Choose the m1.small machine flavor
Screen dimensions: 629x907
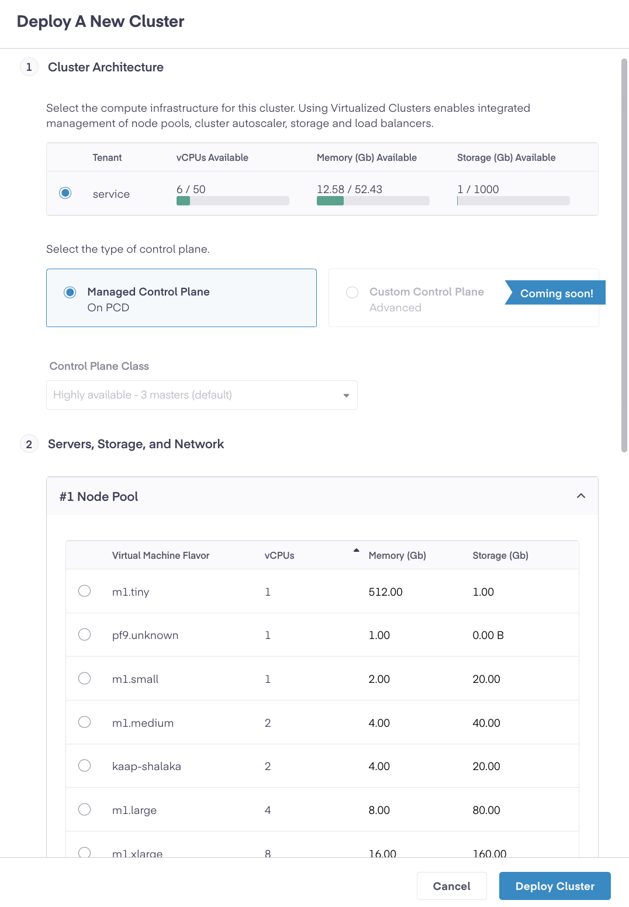pos(85,678)
